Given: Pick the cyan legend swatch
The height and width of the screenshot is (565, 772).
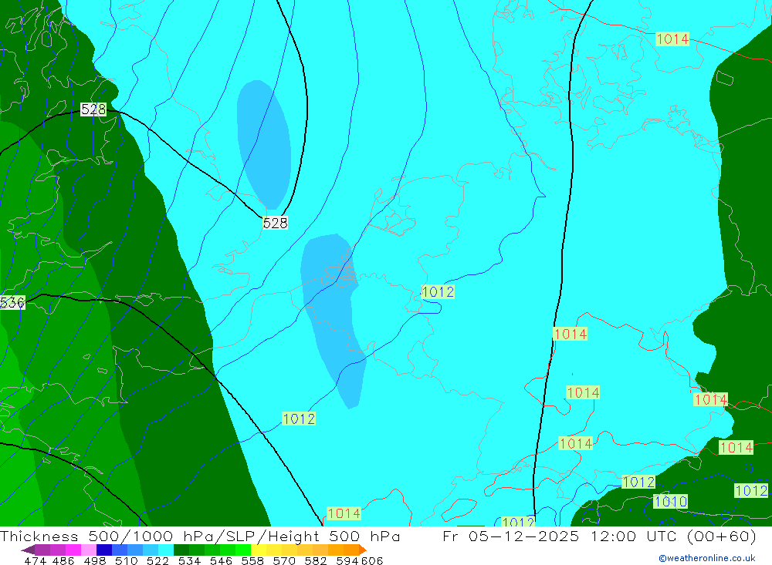Looking at the screenshot, I should pyautogui.click(x=166, y=550).
